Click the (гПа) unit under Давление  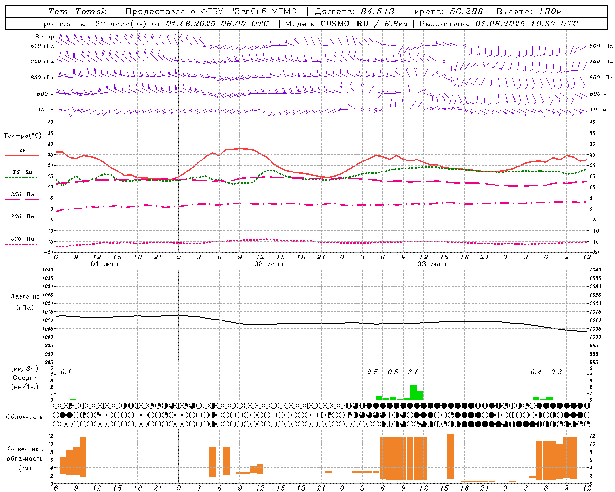pyautogui.click(x=25, y=308)
